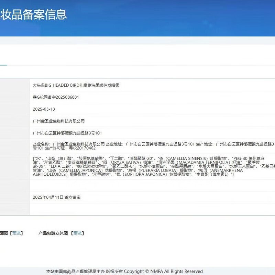Open the 产品包装立体图 preview link

pos(78,233)
